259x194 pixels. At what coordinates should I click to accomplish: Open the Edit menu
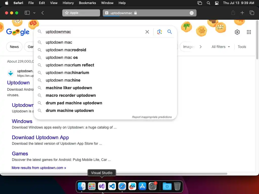pos(42,3)
